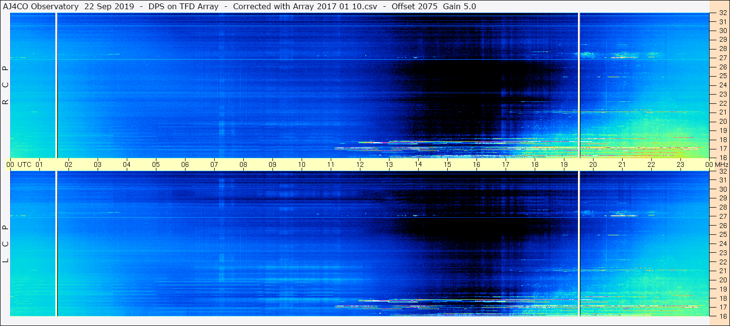Viewport: 730px width, 326px height.
Task: Click the 'UTC' label on time axis
Action: click(x=24, y=164)
